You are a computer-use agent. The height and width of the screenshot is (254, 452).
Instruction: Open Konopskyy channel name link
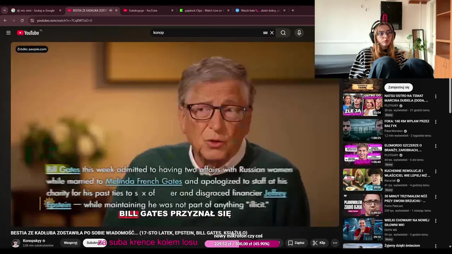[x=32, y=241]
